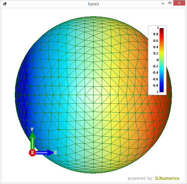Click the X axis label letter

coord(55,152)
